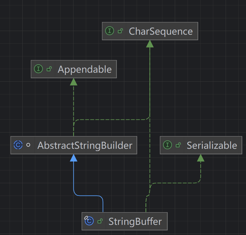Select the Serializable node label

click(212, 145)
